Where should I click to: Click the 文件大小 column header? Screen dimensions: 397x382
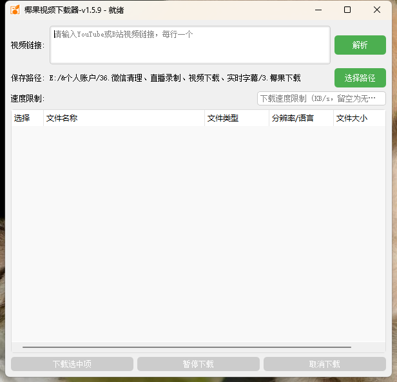click(x=358, y=118)
